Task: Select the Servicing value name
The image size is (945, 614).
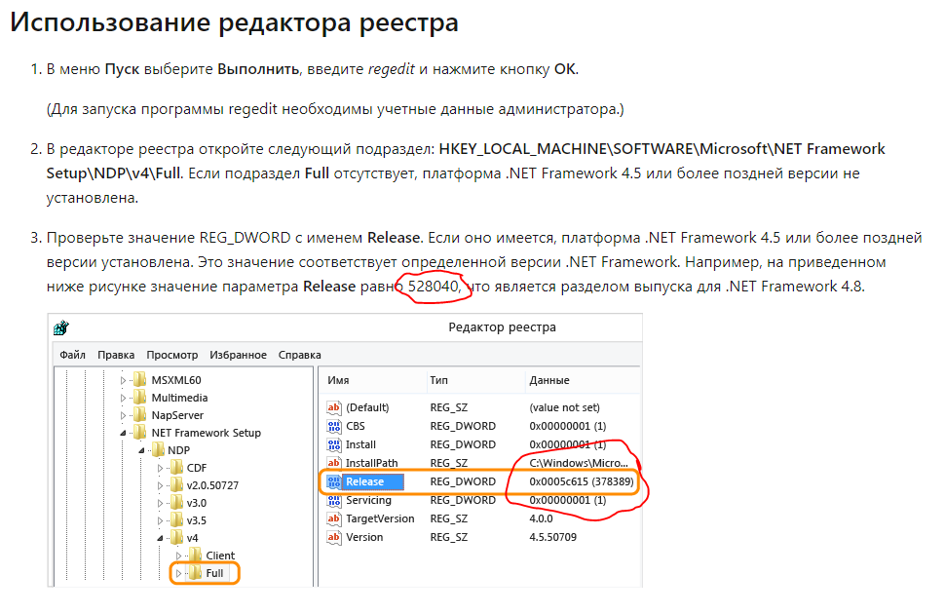Action: click(x=368, y=501)
